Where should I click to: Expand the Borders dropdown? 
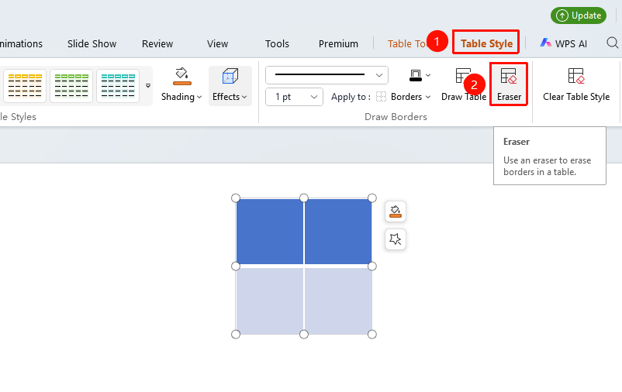tap(428, 97)
